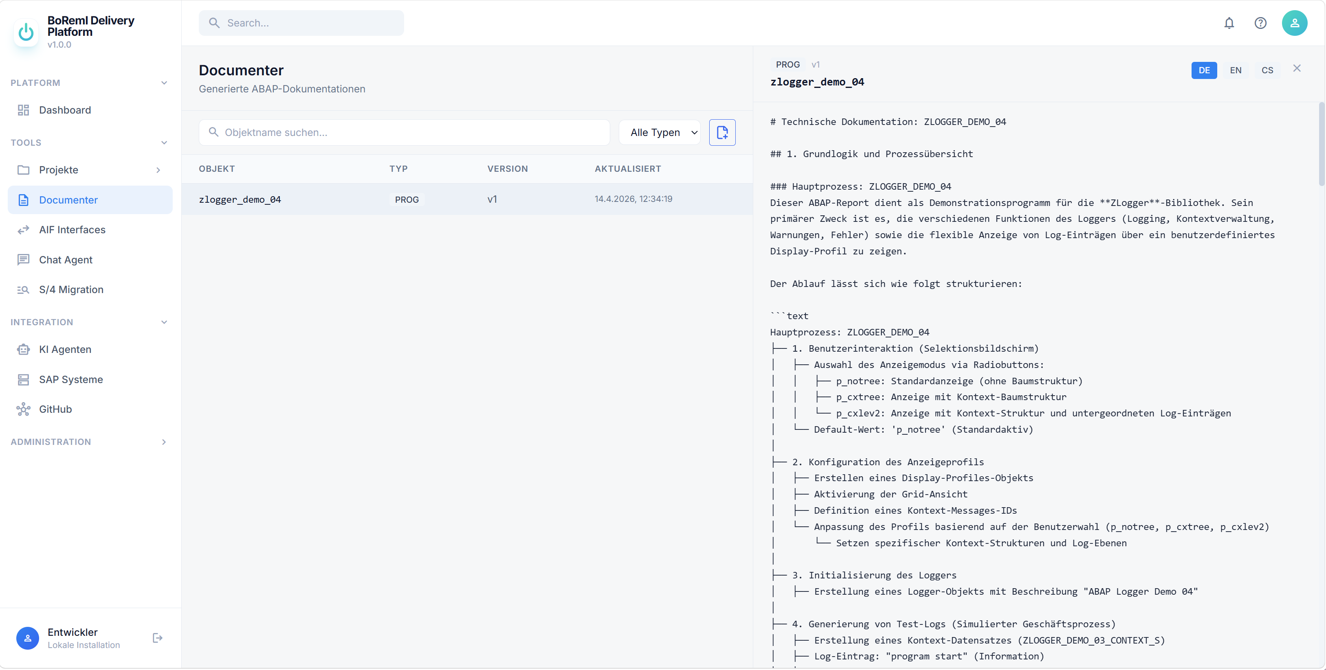Click the TYP column header
1326x670 pixels.
[x=398, y=169]
